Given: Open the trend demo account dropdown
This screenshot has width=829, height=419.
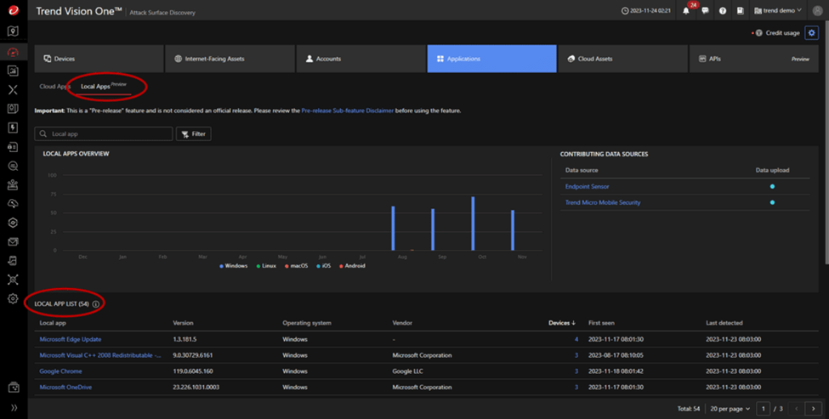Looking at the screenshot, I should (778, 10).
